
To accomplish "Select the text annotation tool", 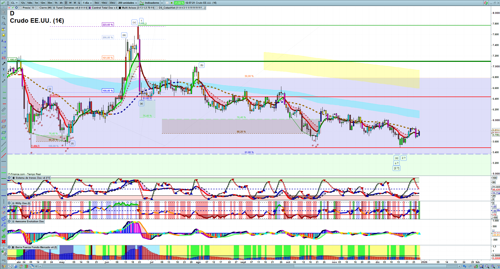I will 4,69.
